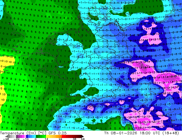
Task: Click the dark blue swatch in the legend
Action: [27, 136]
